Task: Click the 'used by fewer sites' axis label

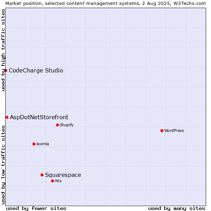Action: pyautogui.click(x=36, y=209)
